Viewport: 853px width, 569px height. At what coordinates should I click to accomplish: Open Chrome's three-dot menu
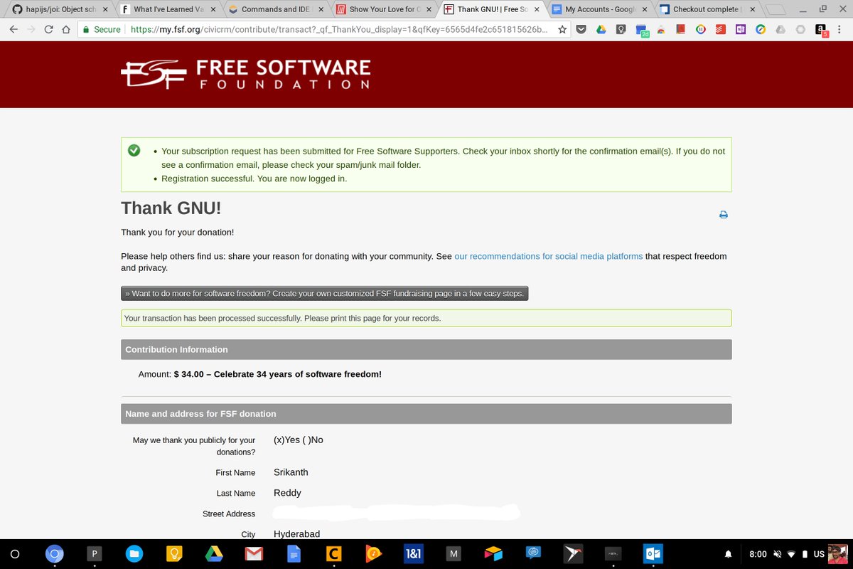(839, 30)
